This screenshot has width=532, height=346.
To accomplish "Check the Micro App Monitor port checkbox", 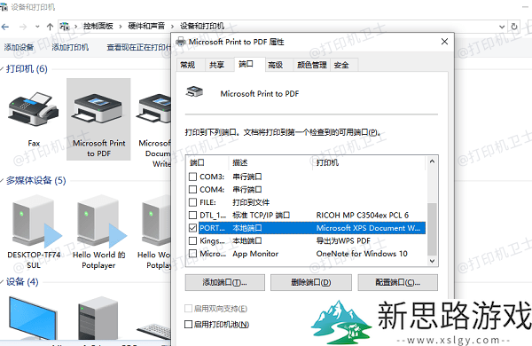I will point(192,254).
